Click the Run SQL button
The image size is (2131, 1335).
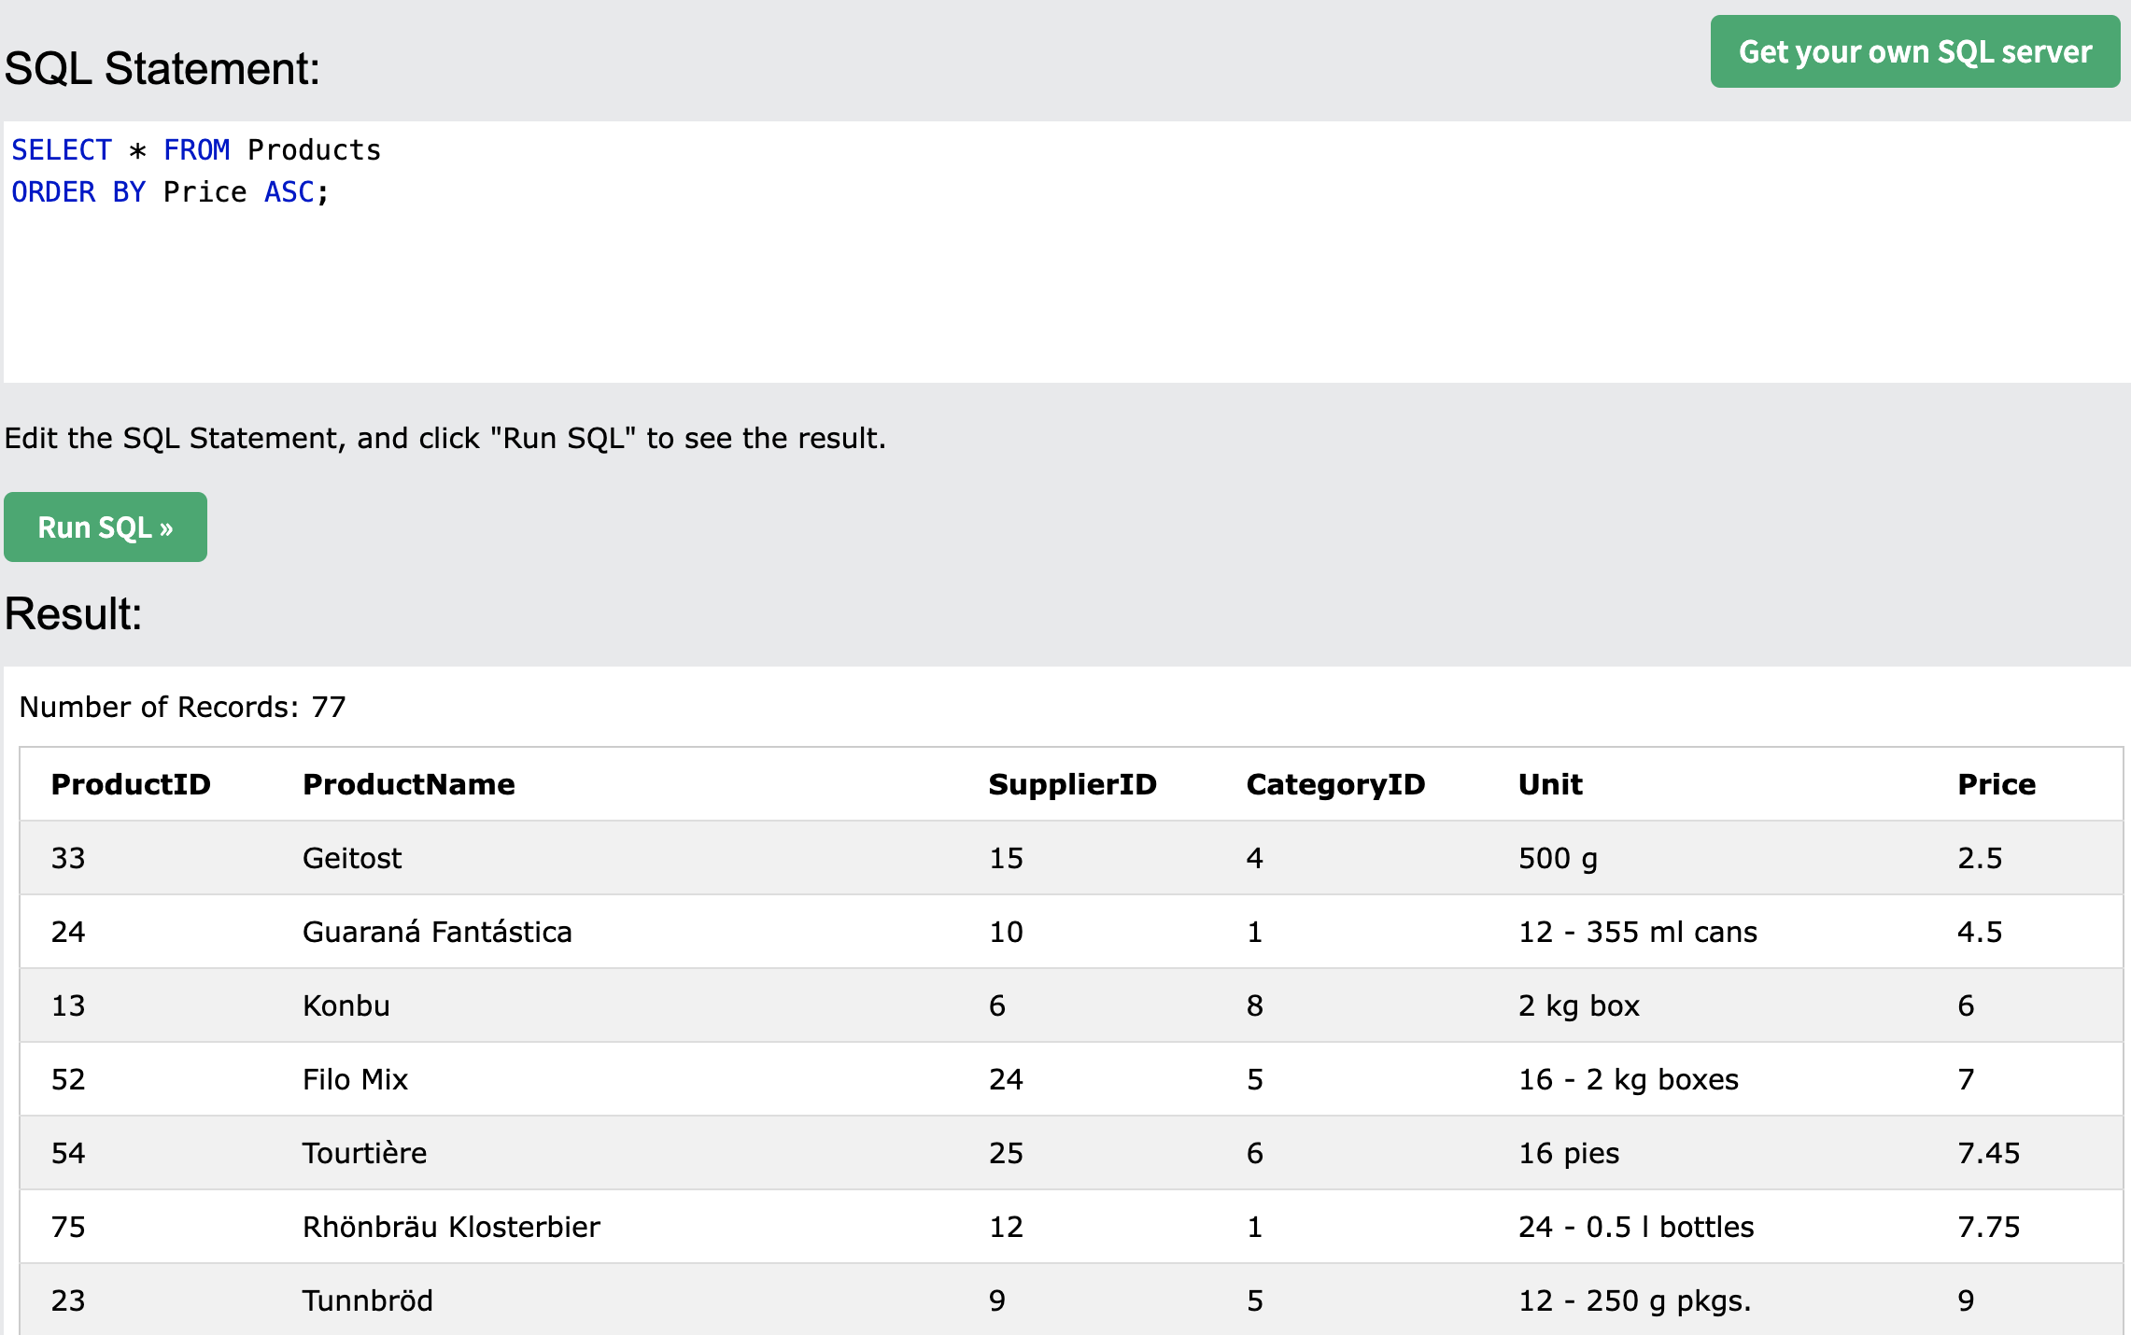coord(106,527)
